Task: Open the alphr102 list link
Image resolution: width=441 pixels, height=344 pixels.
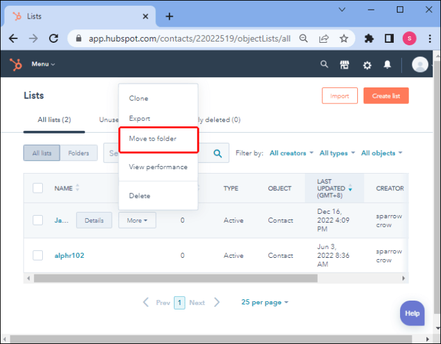Action: coord(69,255)
